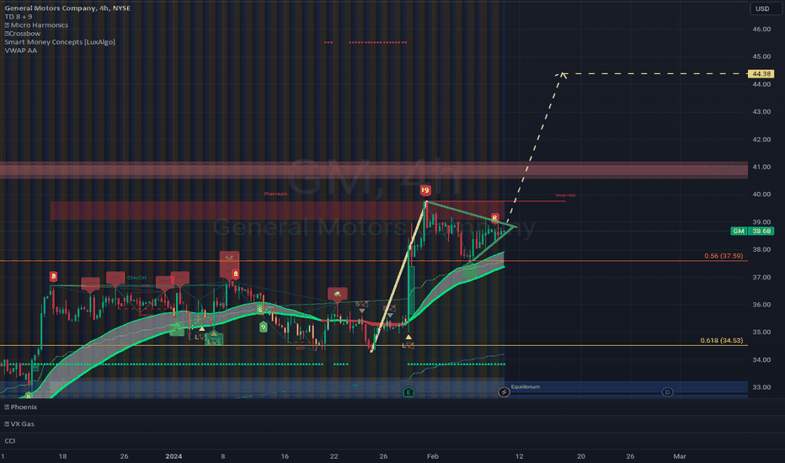Click the red 8 marker at triangle apex
Screen dimensions: 785x463
pyautogui.click(x=494, y=218)
